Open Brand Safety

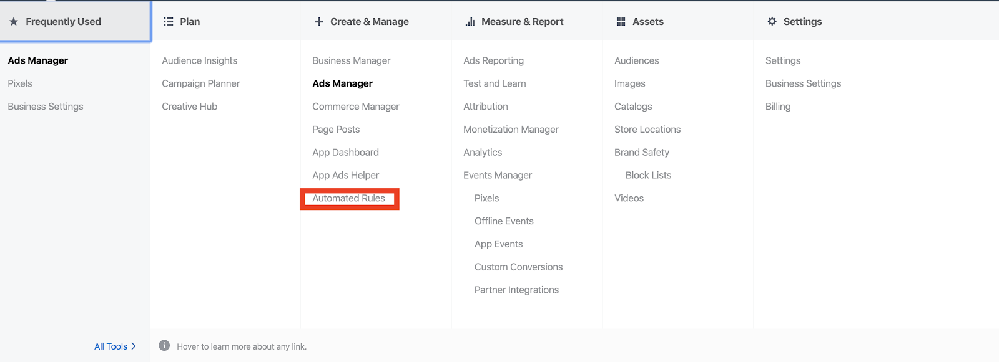(642, 153)
